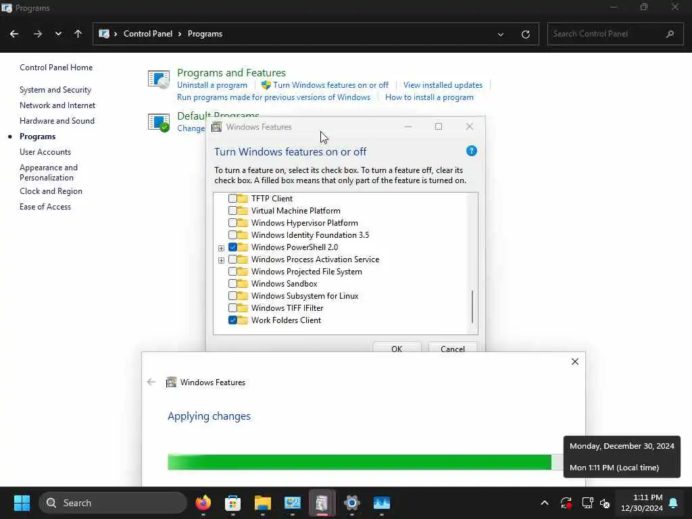Open Firefox from the taskbar

(203, 503)
